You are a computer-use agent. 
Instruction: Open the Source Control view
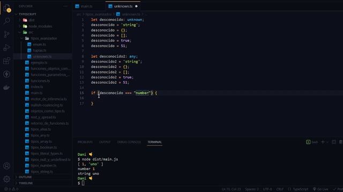tap(7, 34)
